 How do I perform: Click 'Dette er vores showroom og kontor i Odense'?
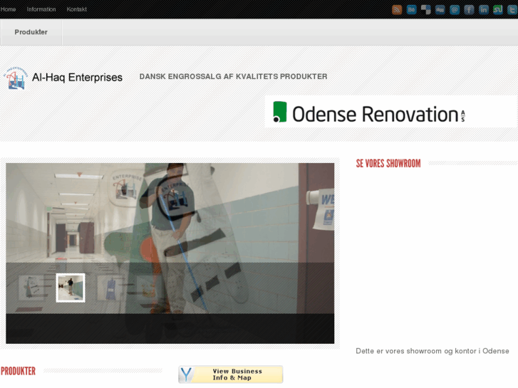432,351
